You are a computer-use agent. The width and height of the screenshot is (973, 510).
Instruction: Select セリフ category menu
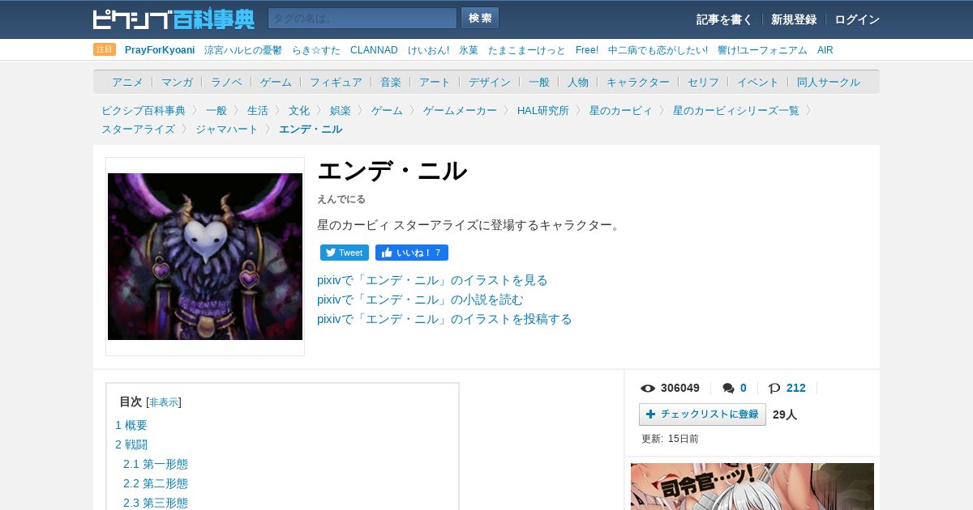(703, 82)
